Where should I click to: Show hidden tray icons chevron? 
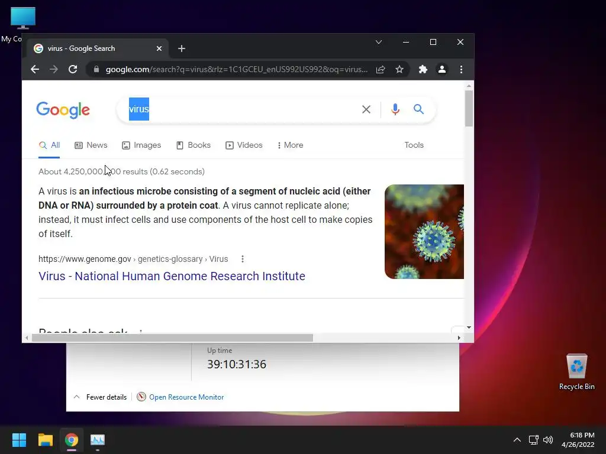517,440
